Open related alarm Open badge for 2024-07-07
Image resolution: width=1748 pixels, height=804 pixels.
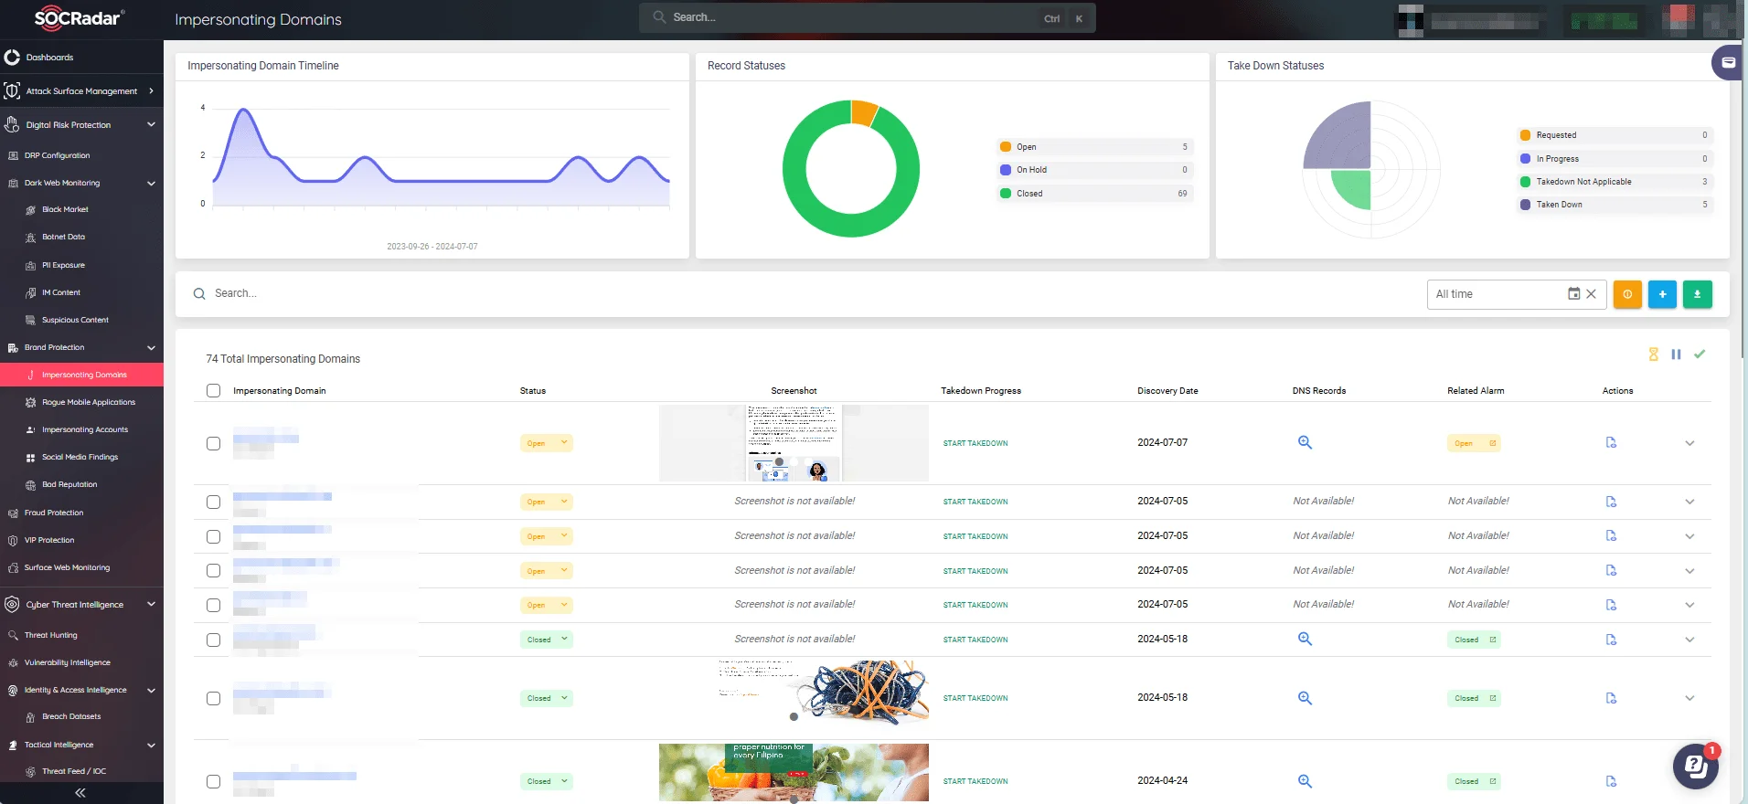(1474, 443)
